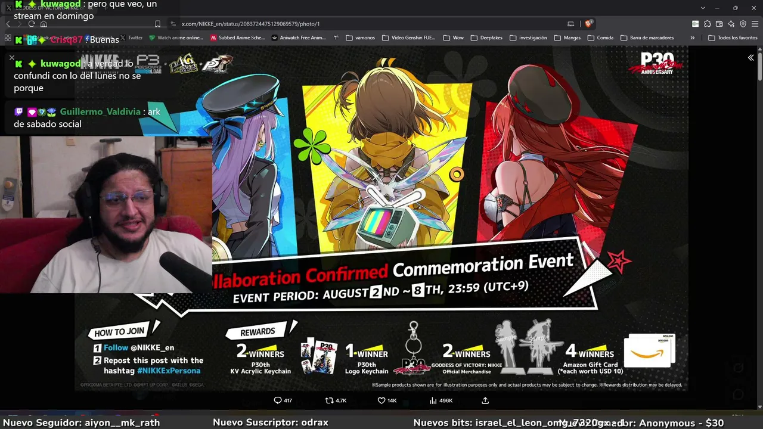This screenshot has width=763, height=429.
Task: Click the Amazon gift card image
Action: pos(649,350)
